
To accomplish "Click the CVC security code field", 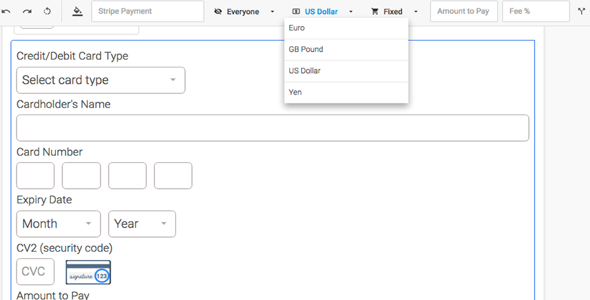I will pyautogui.click(x=36, y=271).
